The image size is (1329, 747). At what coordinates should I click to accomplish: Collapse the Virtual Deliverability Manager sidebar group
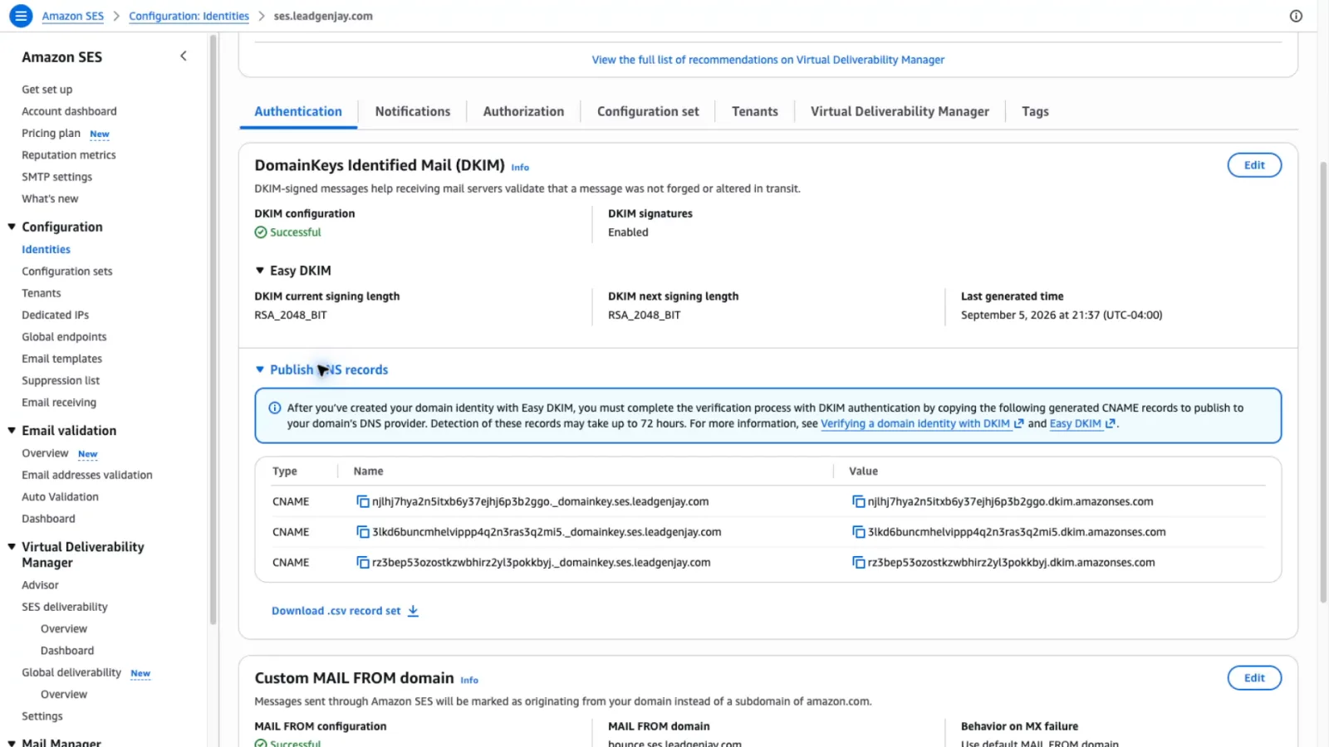12,547
